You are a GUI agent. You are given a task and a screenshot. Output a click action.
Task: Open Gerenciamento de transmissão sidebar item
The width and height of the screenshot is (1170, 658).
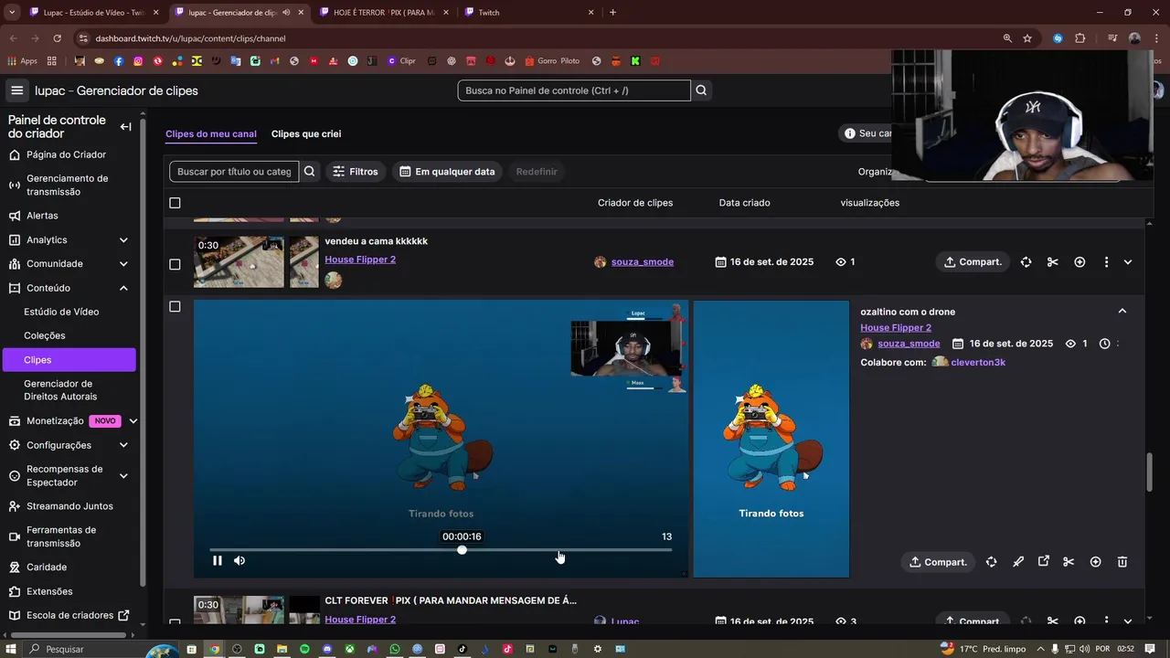[x=69, y=185]
